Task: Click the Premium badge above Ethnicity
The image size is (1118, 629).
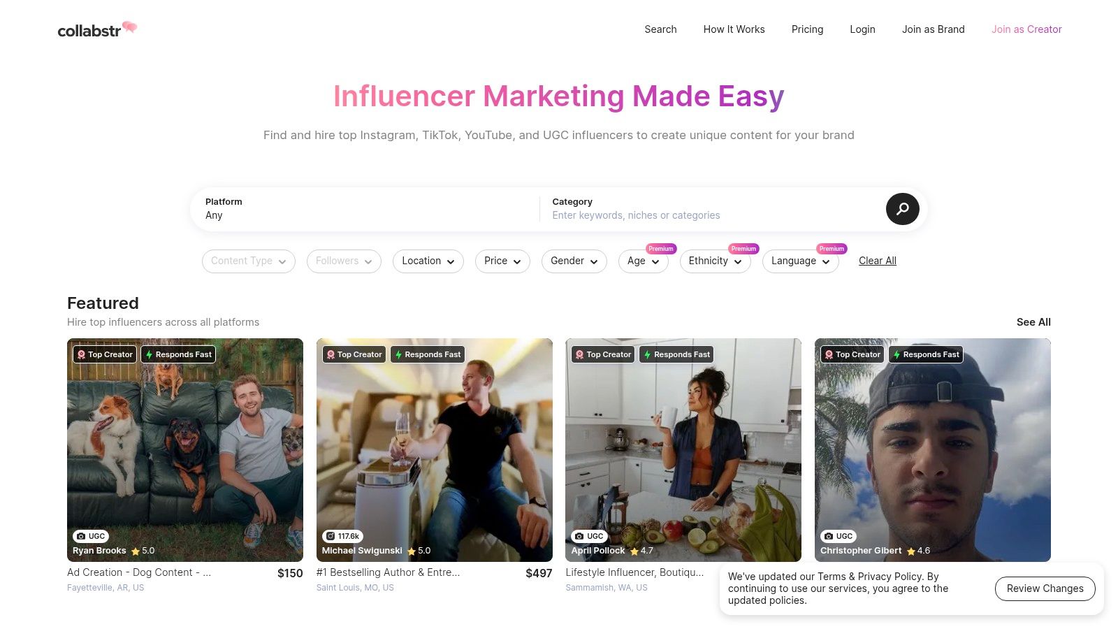Action: pos(743,249)
